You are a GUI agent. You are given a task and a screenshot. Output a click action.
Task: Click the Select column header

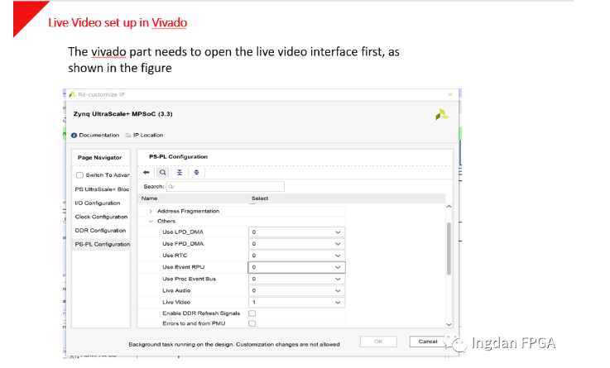click(260, 198)
